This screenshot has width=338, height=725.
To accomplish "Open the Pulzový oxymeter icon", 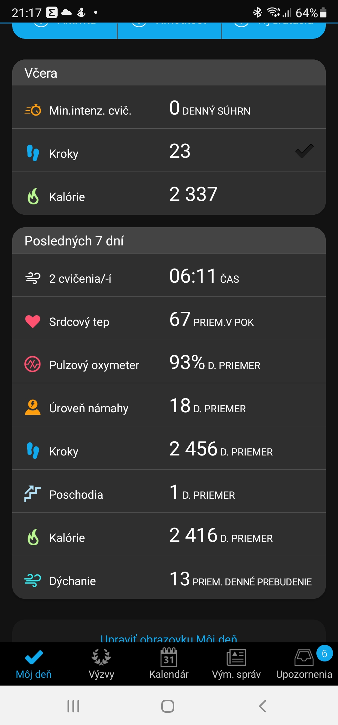I will point(33,364).
